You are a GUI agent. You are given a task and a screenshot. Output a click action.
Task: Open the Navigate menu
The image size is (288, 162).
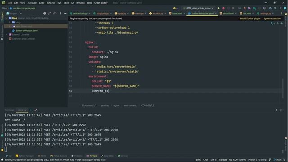[x=32, y=3]
